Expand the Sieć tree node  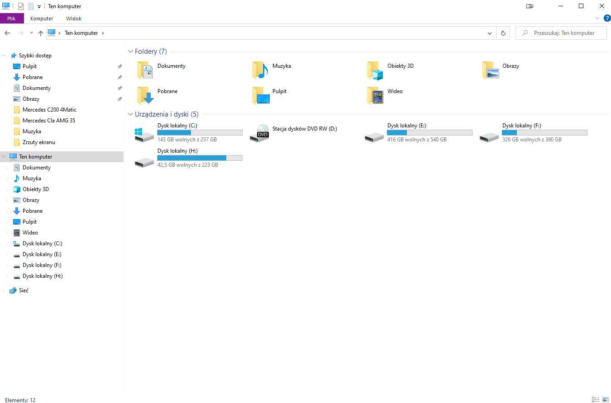coord(4,291)
